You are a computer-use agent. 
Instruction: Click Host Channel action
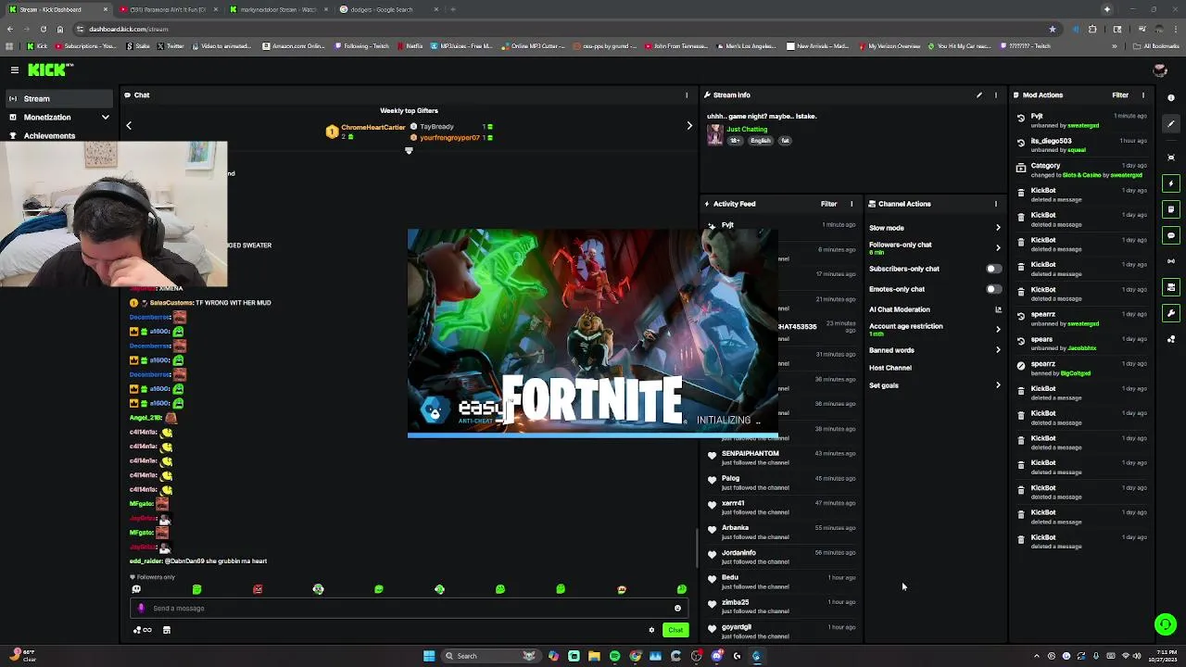pyautogui.click(x=890, y=368)
